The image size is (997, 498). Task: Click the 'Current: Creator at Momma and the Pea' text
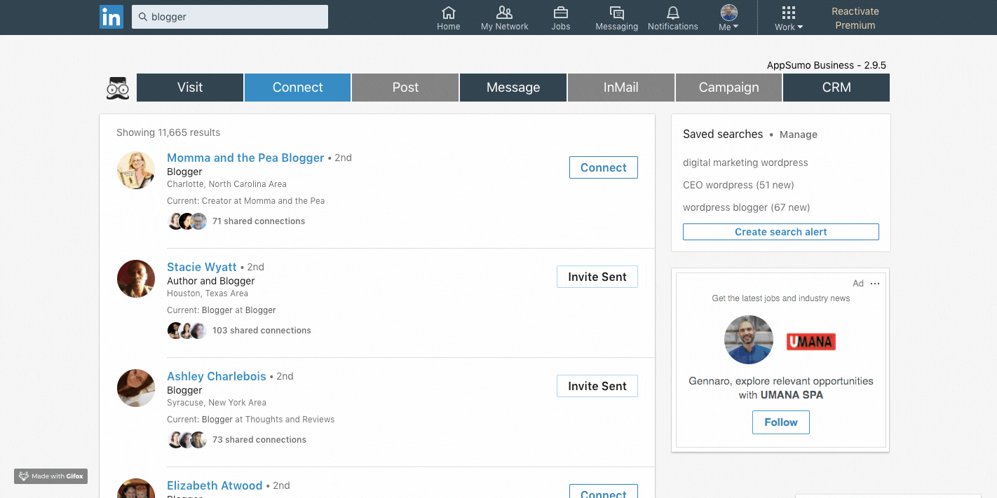point(245,201)
